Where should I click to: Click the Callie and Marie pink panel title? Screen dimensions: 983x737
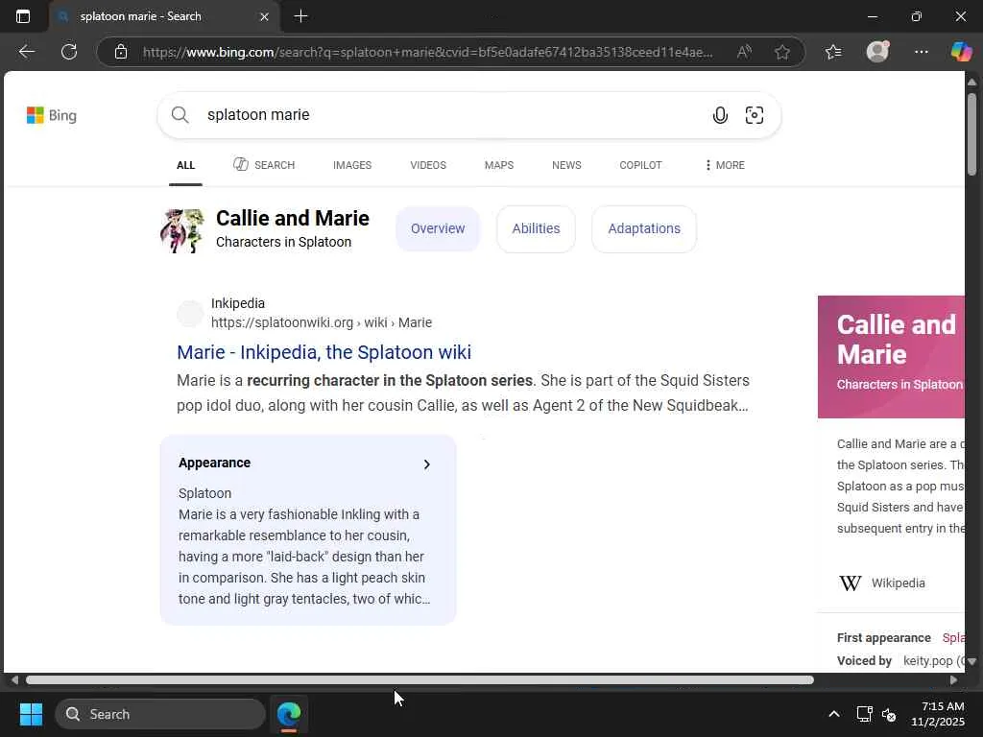tap(897, 340)
